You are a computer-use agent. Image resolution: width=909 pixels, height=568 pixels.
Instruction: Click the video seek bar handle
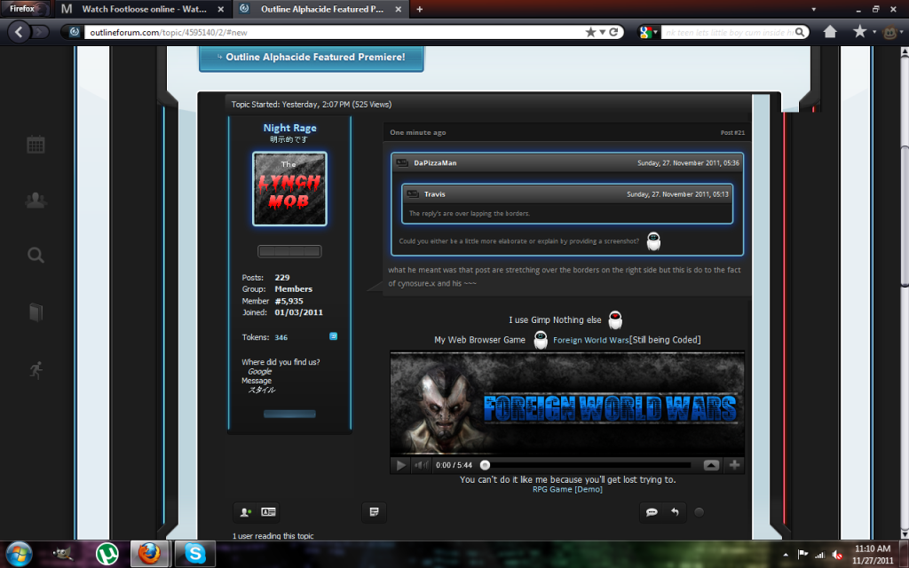[485, 465]
